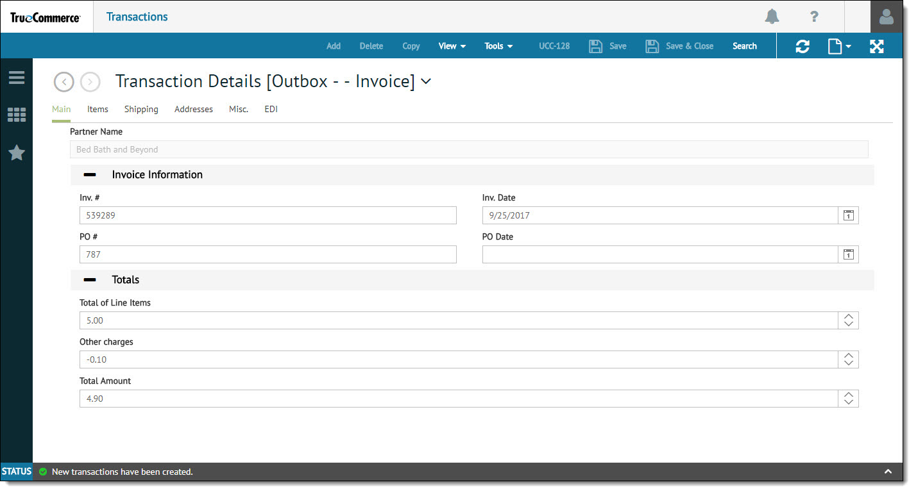Go to previous transaction with back arrow
909x487 pixels.
tap(64, 82)
